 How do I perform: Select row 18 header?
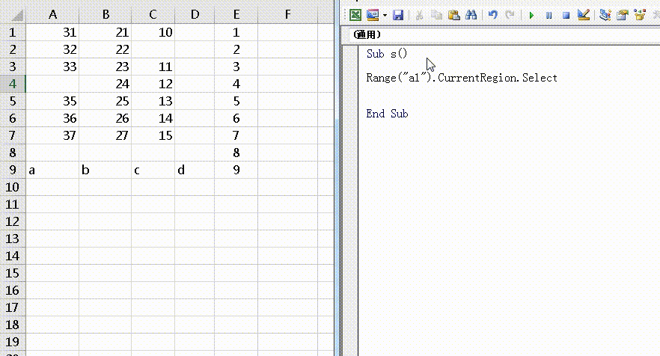[x=13, y=325]
